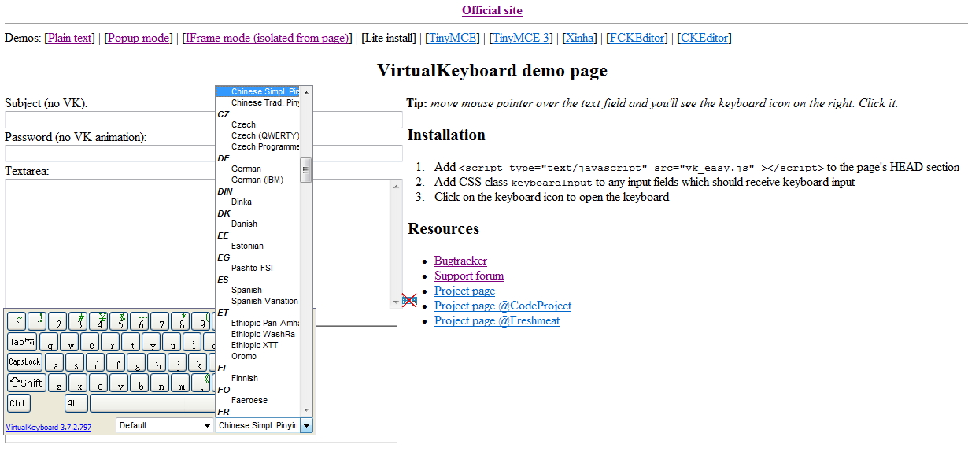Click into the Subject input field
The width and height of the screenshot is (968, 452).
click(204, 120)
